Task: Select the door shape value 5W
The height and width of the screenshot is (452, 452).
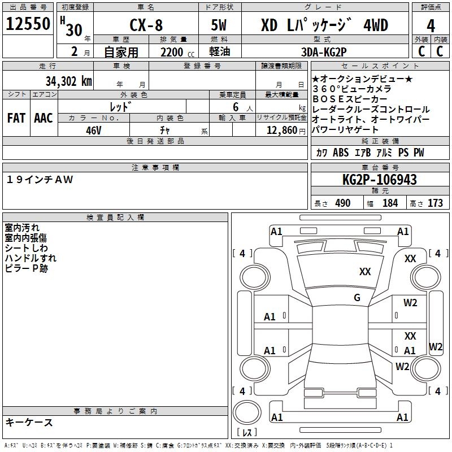Action: coord(219,25)
